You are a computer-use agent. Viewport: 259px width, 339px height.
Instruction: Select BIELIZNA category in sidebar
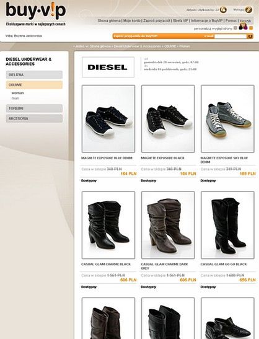click(x=34, y=74)
